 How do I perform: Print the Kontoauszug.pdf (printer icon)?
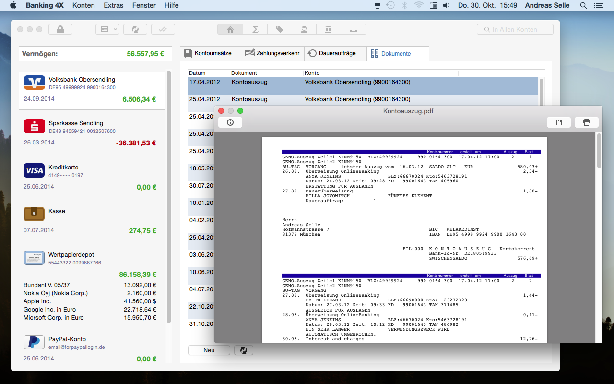586,122
